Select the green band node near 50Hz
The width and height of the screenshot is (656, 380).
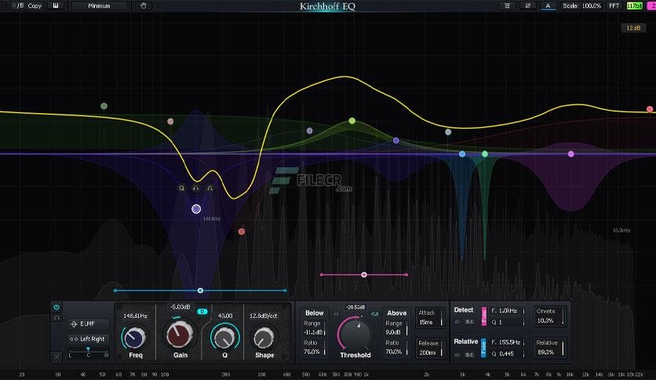[x=104, y=106]
